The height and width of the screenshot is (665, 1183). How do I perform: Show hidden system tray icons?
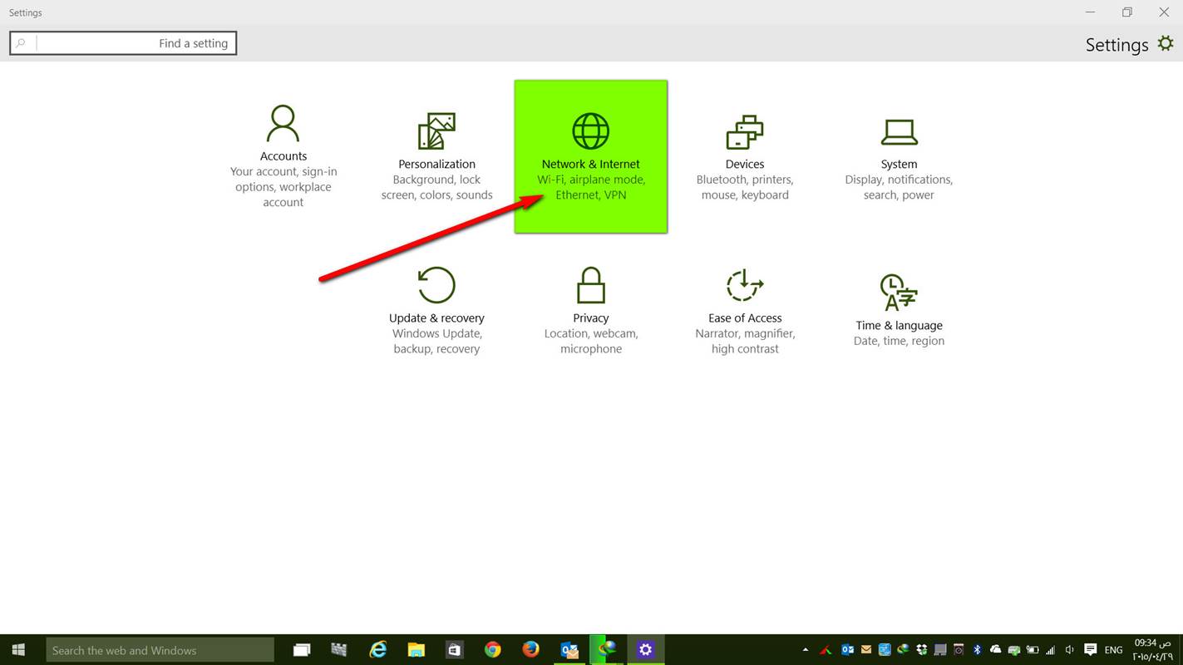tap(806, 650)
